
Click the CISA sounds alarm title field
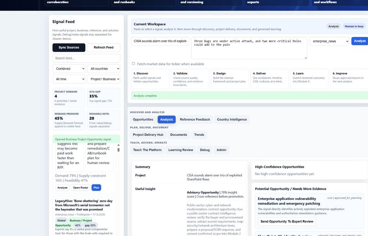[x=160, y=41]
